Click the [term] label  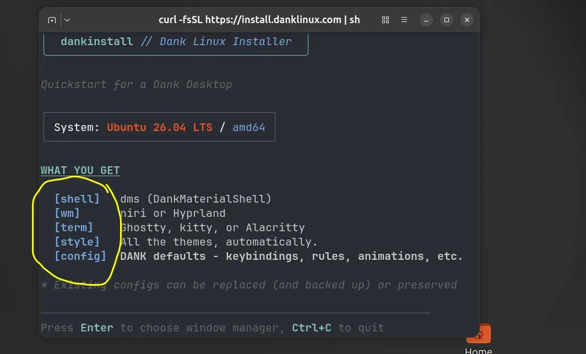74,227
